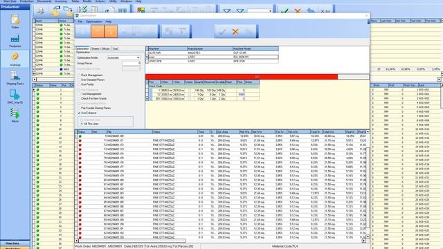Screen dimensions: 443x249
Task: Select the Workings sidebar icon
Action: (15, 59)
